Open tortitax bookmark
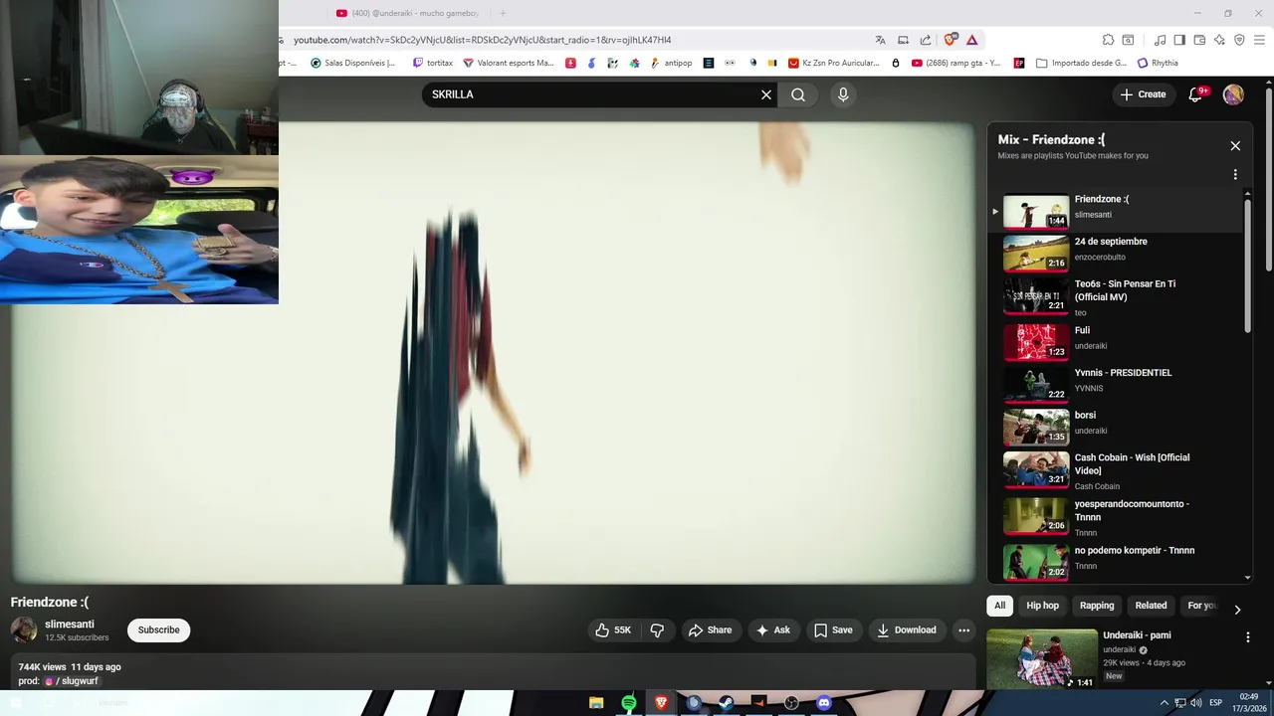1274x716 pixels. click(x=433, y=63)
